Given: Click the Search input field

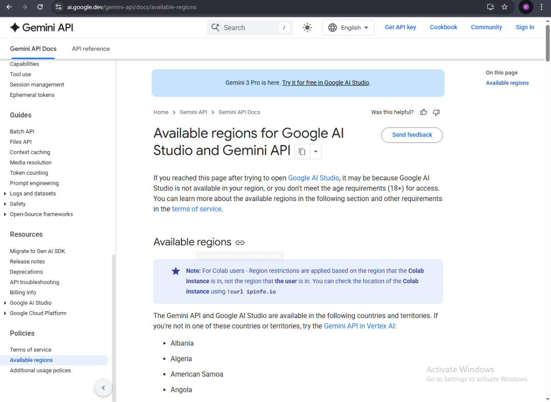Looking at the screenshot, I should 250,28.
